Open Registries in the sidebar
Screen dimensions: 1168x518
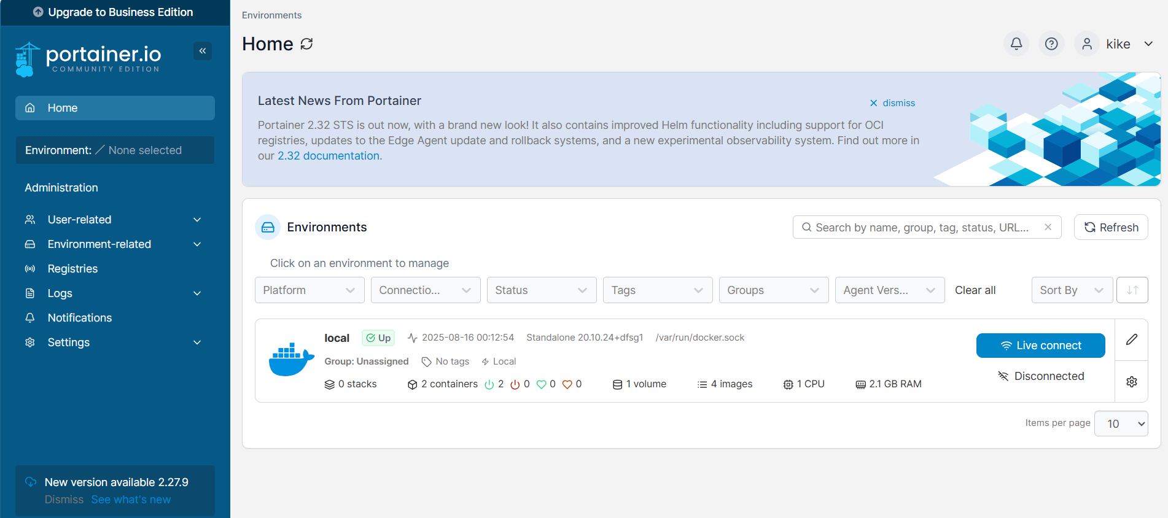[x=72, y=269]
